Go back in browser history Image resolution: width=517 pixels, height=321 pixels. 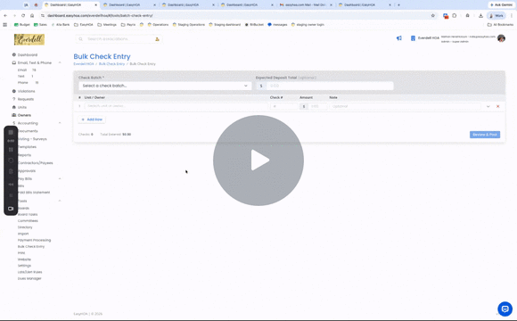tap(5, 15)
